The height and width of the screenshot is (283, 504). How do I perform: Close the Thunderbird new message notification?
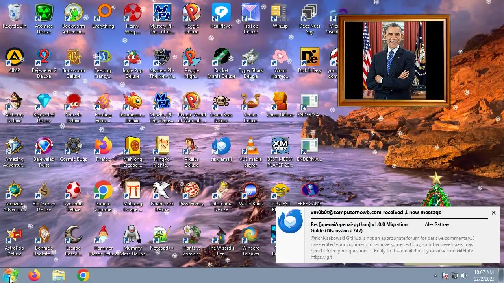point(493,213)
